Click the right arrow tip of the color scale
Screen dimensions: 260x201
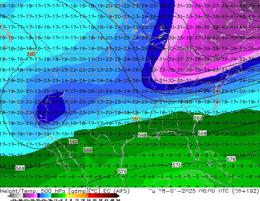point(119,196)
